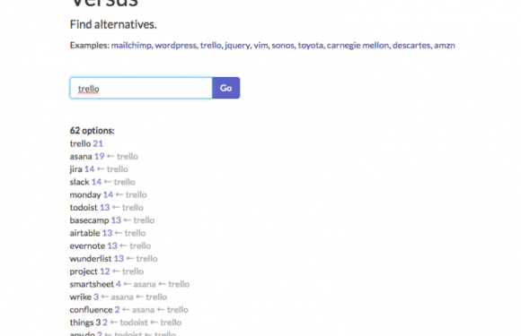Click the count 14 beside slack
The image size is (521, 336).
pos(96,182)
